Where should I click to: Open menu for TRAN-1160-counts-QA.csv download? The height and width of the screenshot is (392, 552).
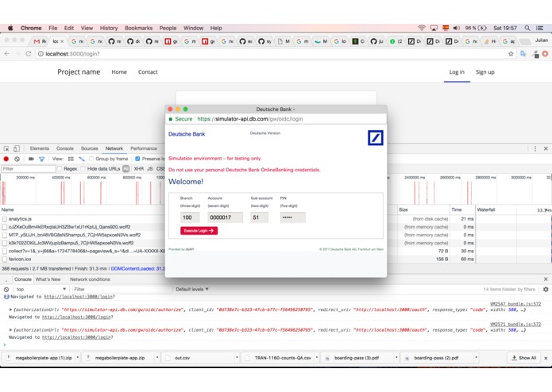[x=316, y=358]
